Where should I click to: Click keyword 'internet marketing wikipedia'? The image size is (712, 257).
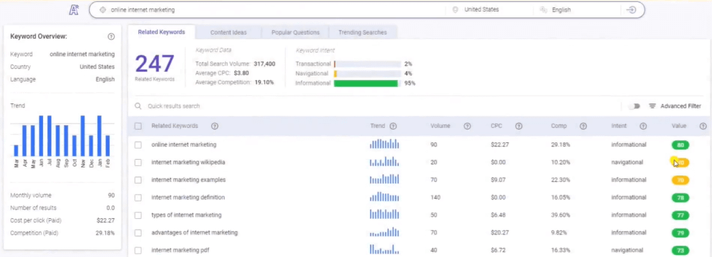[188, 163]
